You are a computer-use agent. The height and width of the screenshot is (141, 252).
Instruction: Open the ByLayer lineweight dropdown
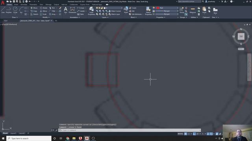tap(167, 11)
